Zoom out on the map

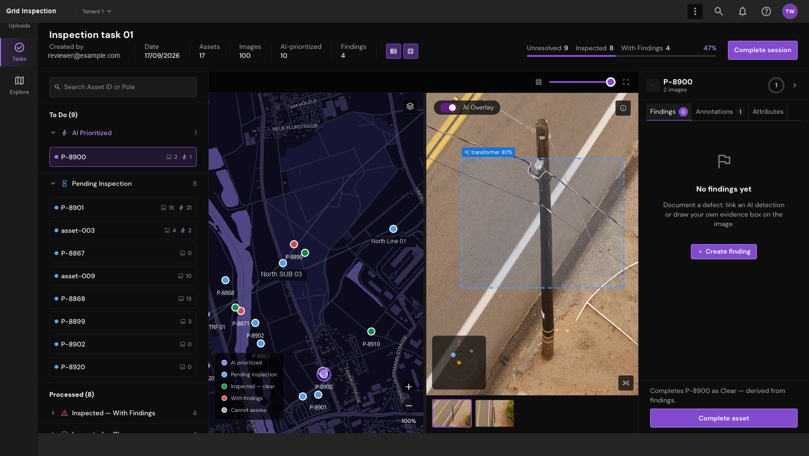(408, 406)
